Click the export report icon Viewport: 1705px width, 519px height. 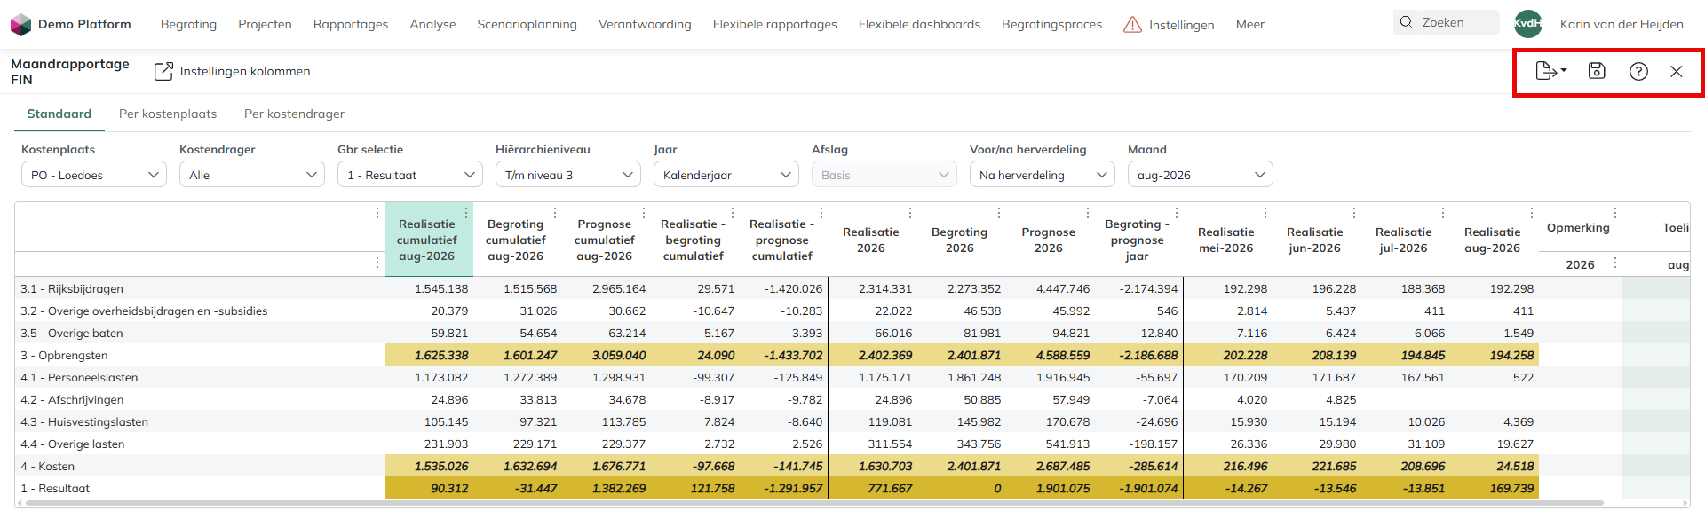[1550, 71]
